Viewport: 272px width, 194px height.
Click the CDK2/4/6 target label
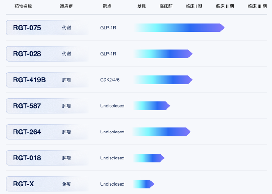click(110, 80)
